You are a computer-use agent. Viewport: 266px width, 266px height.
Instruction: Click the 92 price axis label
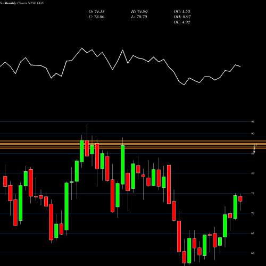pyautogui.click(x=253, y=122)
